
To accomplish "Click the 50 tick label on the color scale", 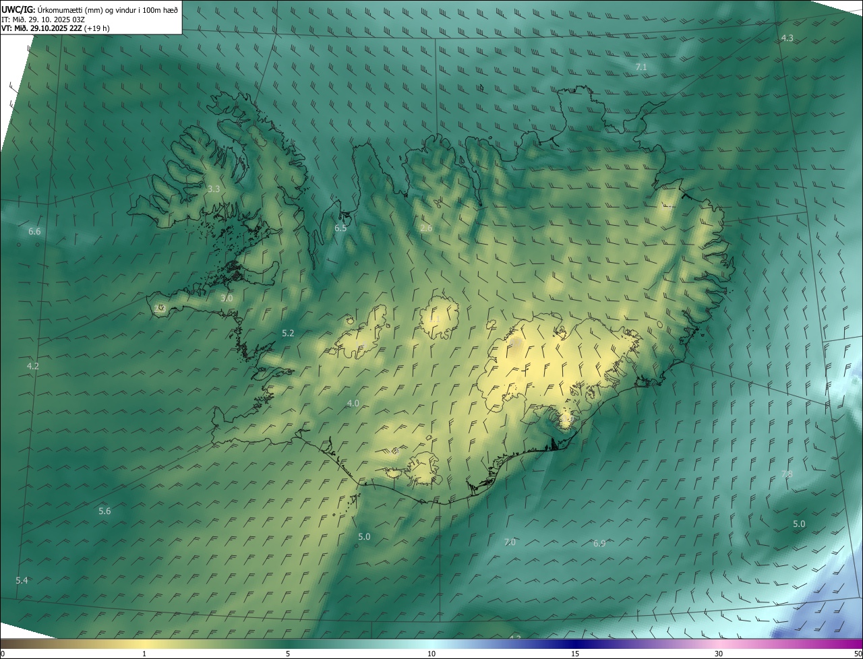I will (858, 654).
